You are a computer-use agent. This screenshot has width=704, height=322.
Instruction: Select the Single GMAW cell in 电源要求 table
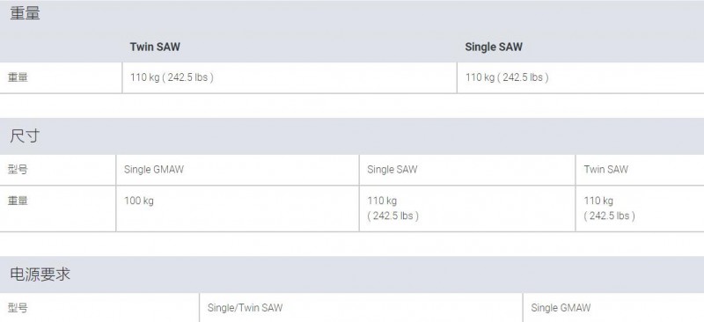click(613, 308)
